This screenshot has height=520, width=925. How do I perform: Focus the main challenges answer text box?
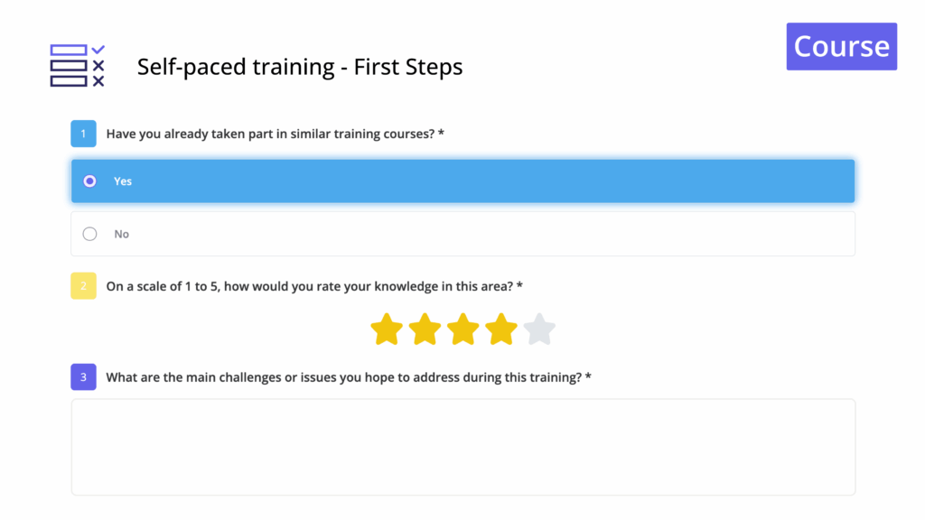462,447
